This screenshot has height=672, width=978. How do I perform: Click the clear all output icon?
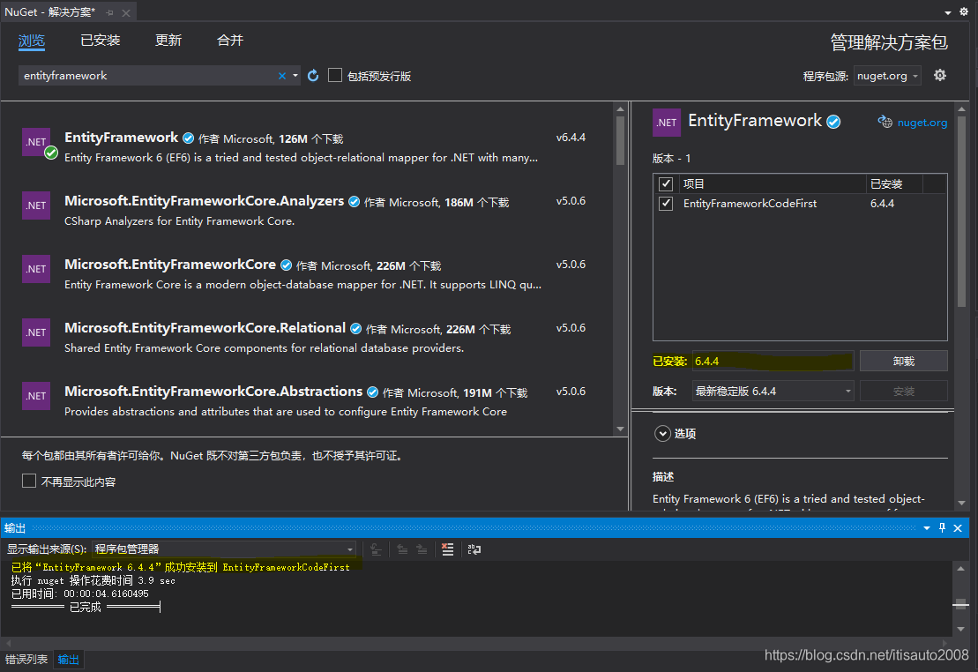pos(447,549)
